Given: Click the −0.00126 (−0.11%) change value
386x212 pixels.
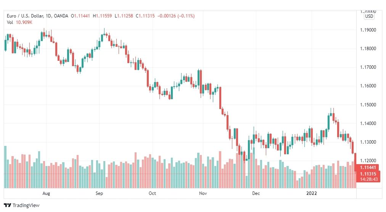Looking at the screenshot, I should pyautogui.click(x=176, y=16).
